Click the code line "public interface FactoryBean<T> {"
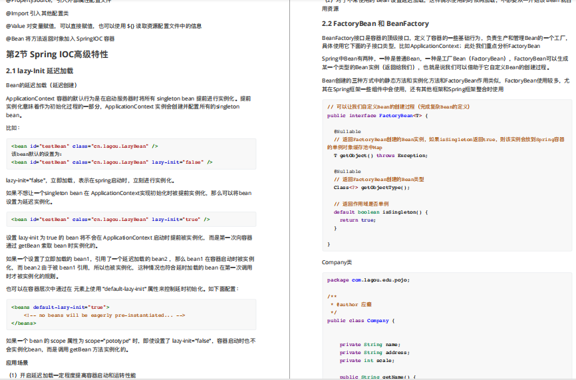 pyautogui.click(x=378, y=116)
